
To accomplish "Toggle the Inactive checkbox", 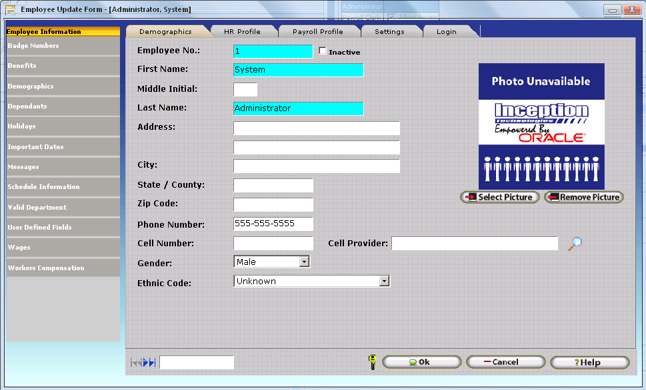I will pos(323,51).
